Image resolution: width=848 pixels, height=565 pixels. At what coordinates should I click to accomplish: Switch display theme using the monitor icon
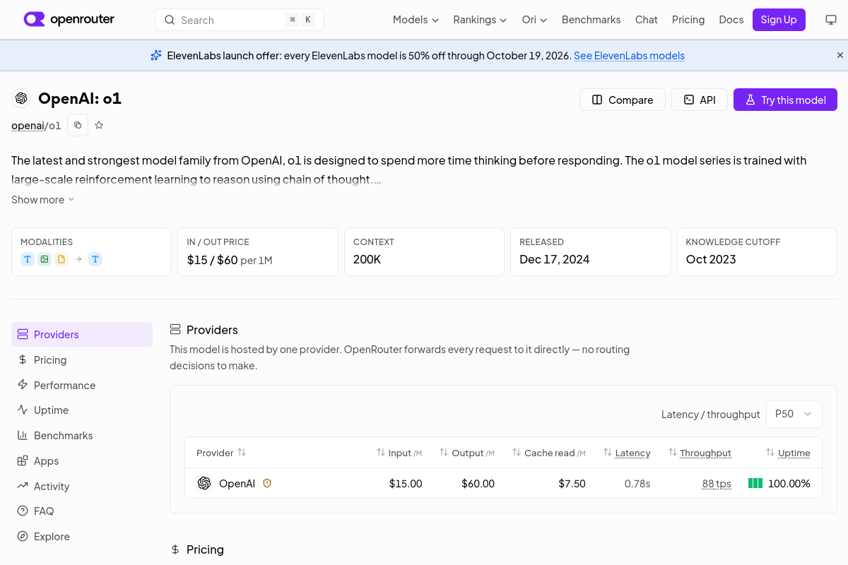coord(831,20)
